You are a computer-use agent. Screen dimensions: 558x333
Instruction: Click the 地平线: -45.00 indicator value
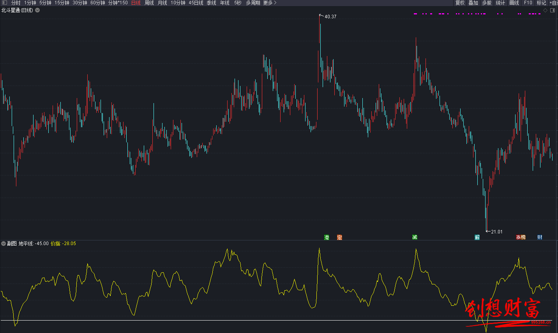34,244
